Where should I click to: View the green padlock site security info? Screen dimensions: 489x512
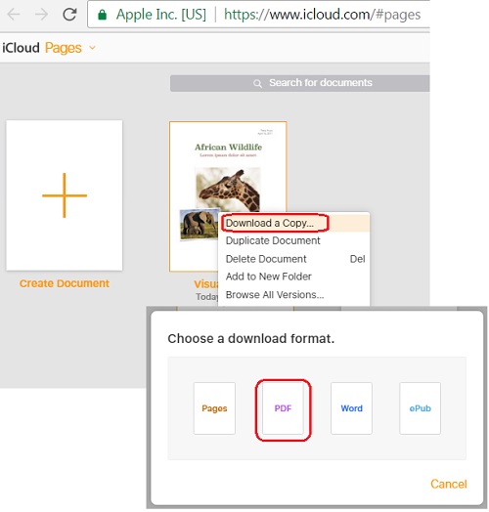point(103,15)
